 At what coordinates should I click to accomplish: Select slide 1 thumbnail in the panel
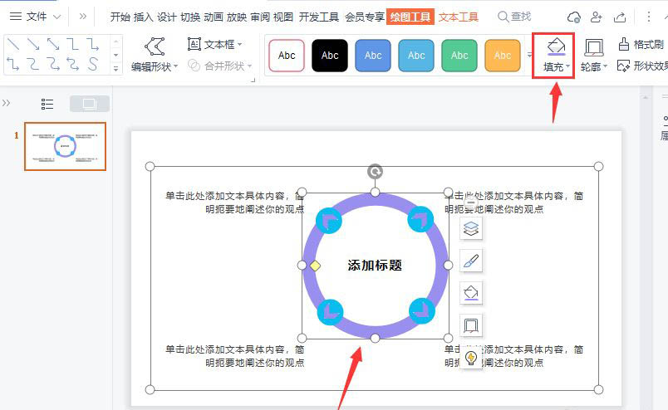(x=65, y=147)
